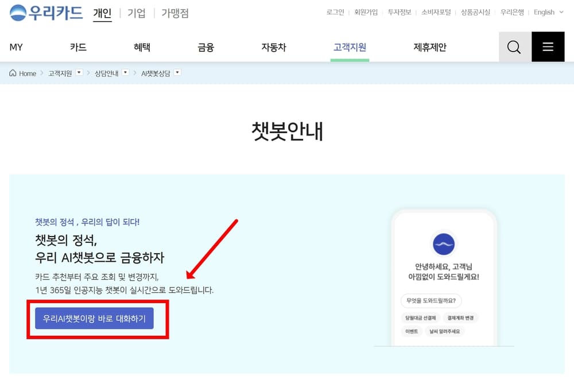Expand the AI챗봇상담 breadcrumb dropdown
Image resolution: width=574 pixels, height=384 pixels.
click(x=177, y=72)
